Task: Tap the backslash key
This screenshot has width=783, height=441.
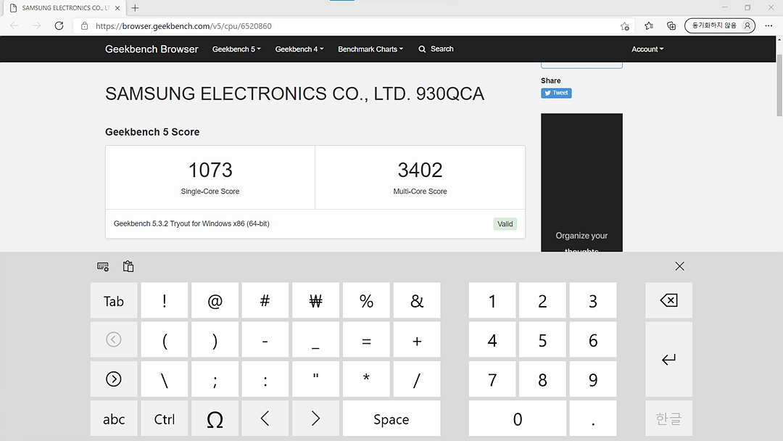Action: click(x=165, y=379)
